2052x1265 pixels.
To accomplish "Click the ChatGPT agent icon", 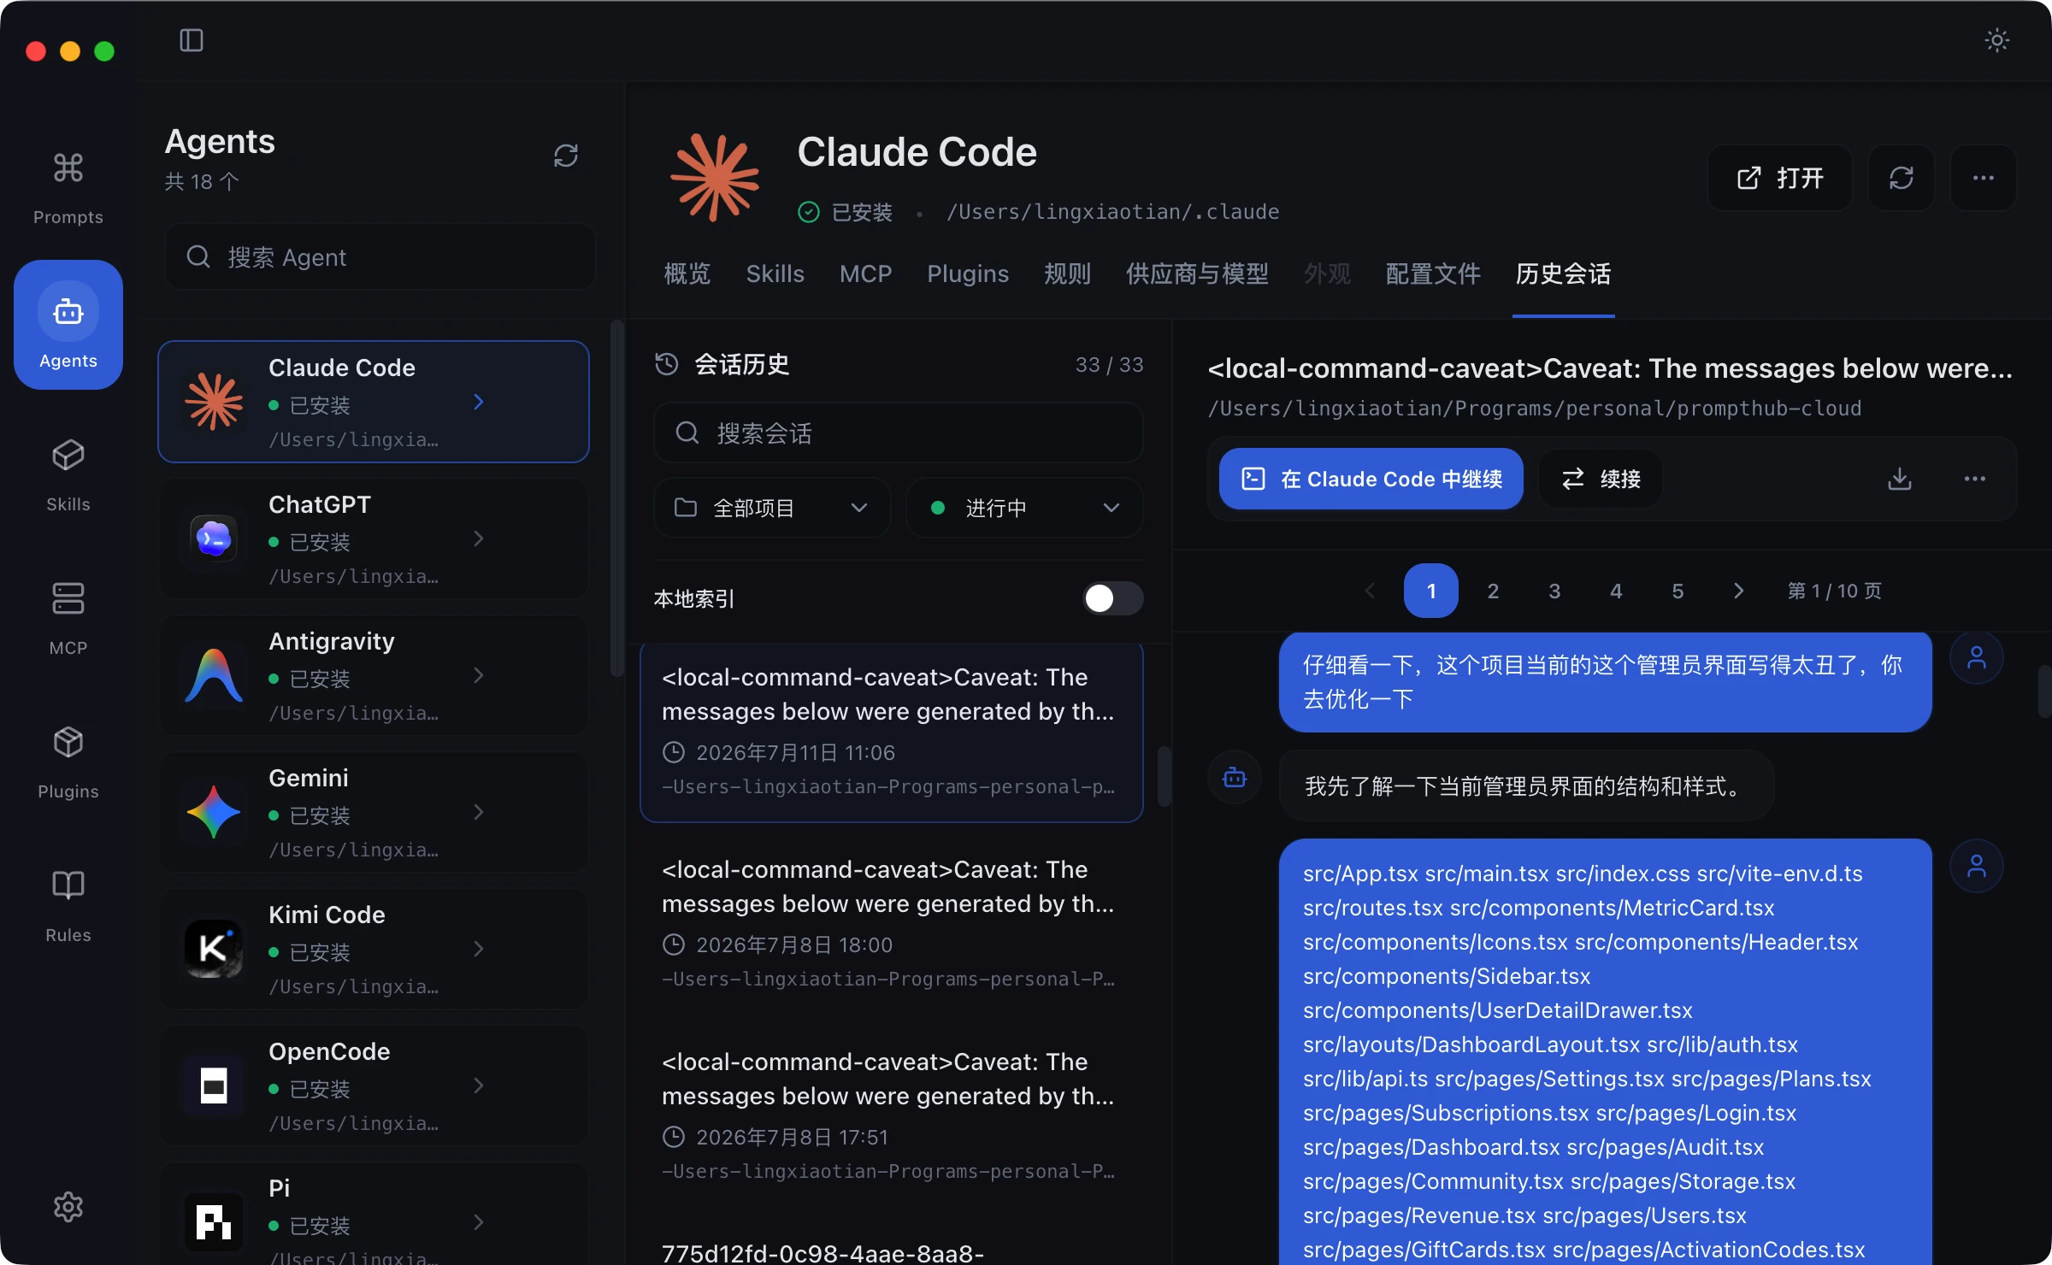I will click(x=214, y=538).
